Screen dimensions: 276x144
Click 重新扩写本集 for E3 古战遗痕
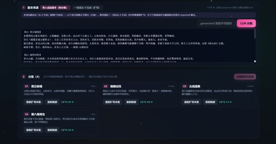pyautogui.click(x=191, y=102)
